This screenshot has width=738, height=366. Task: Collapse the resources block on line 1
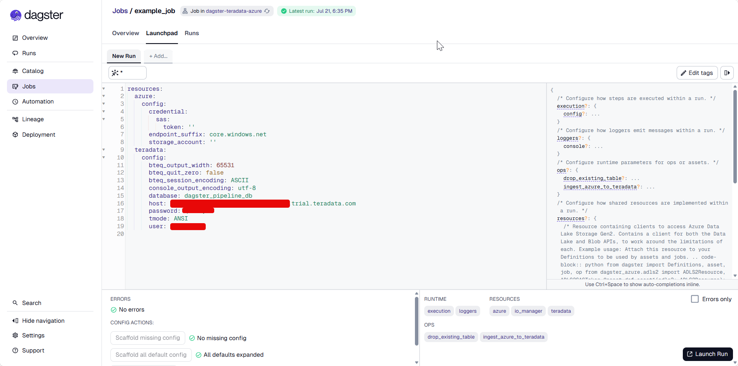(x=104, y=89)
